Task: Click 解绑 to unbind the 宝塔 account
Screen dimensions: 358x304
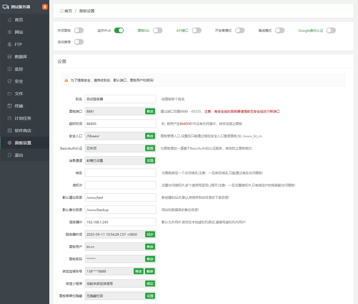Action: click(150, 271)
